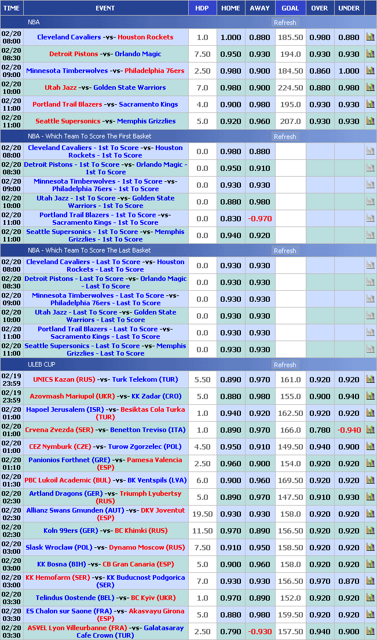Open chart icon for Azovmash Mariupol vs KK Zadar
Viewport: 377px width, 640px height.
pyautogui.click(x=370, y=397)
